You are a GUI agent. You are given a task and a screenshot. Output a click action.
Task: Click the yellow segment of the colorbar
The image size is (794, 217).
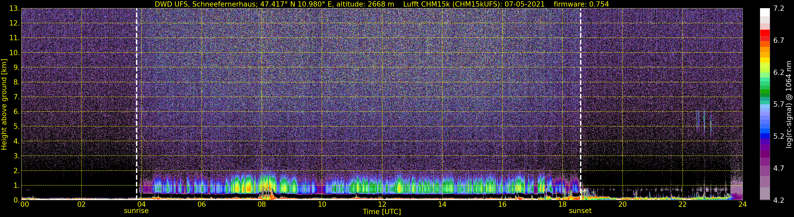765,60
